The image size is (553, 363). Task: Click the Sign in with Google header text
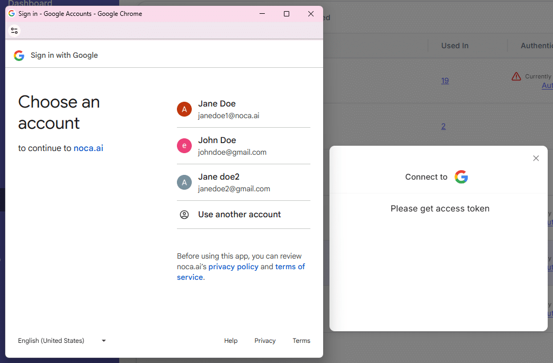(64, 56)
